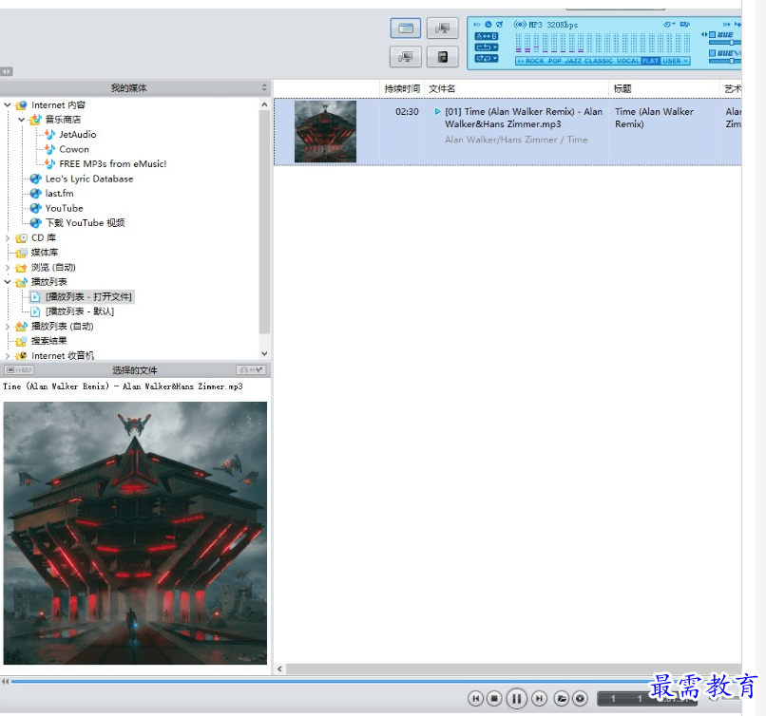Click the Time remix album thumbnail in playlist
Screen dimensions: 766x716
pos(325,131)
